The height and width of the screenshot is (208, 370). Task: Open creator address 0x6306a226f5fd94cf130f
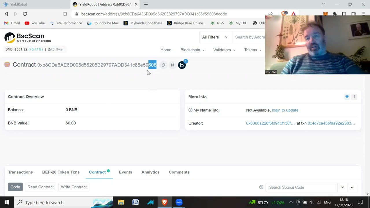click(270, 123)
